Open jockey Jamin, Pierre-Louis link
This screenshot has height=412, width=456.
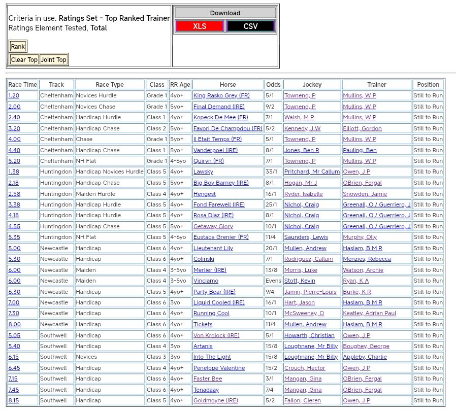click(x=310, y=292)
